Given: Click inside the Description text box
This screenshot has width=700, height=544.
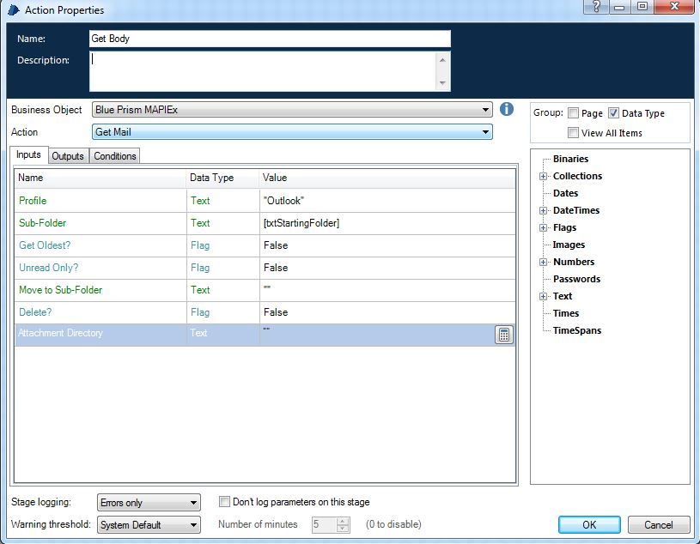Looking at the screenshot, I should 263,71.
